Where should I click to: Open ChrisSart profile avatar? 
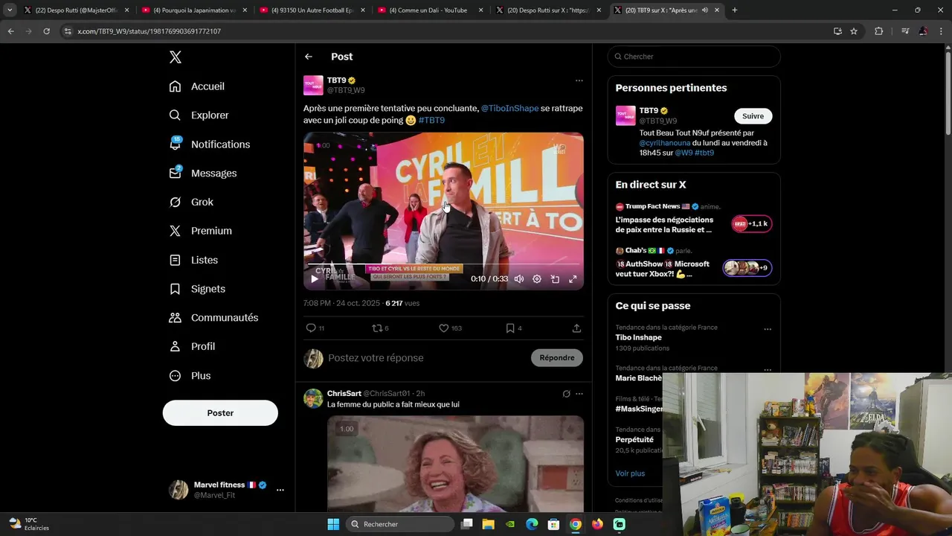coord(313,398)
